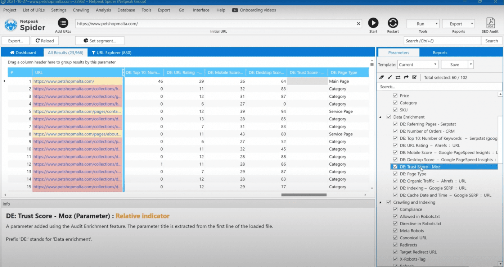Uncheck the SKU parameter

[395, 110]
